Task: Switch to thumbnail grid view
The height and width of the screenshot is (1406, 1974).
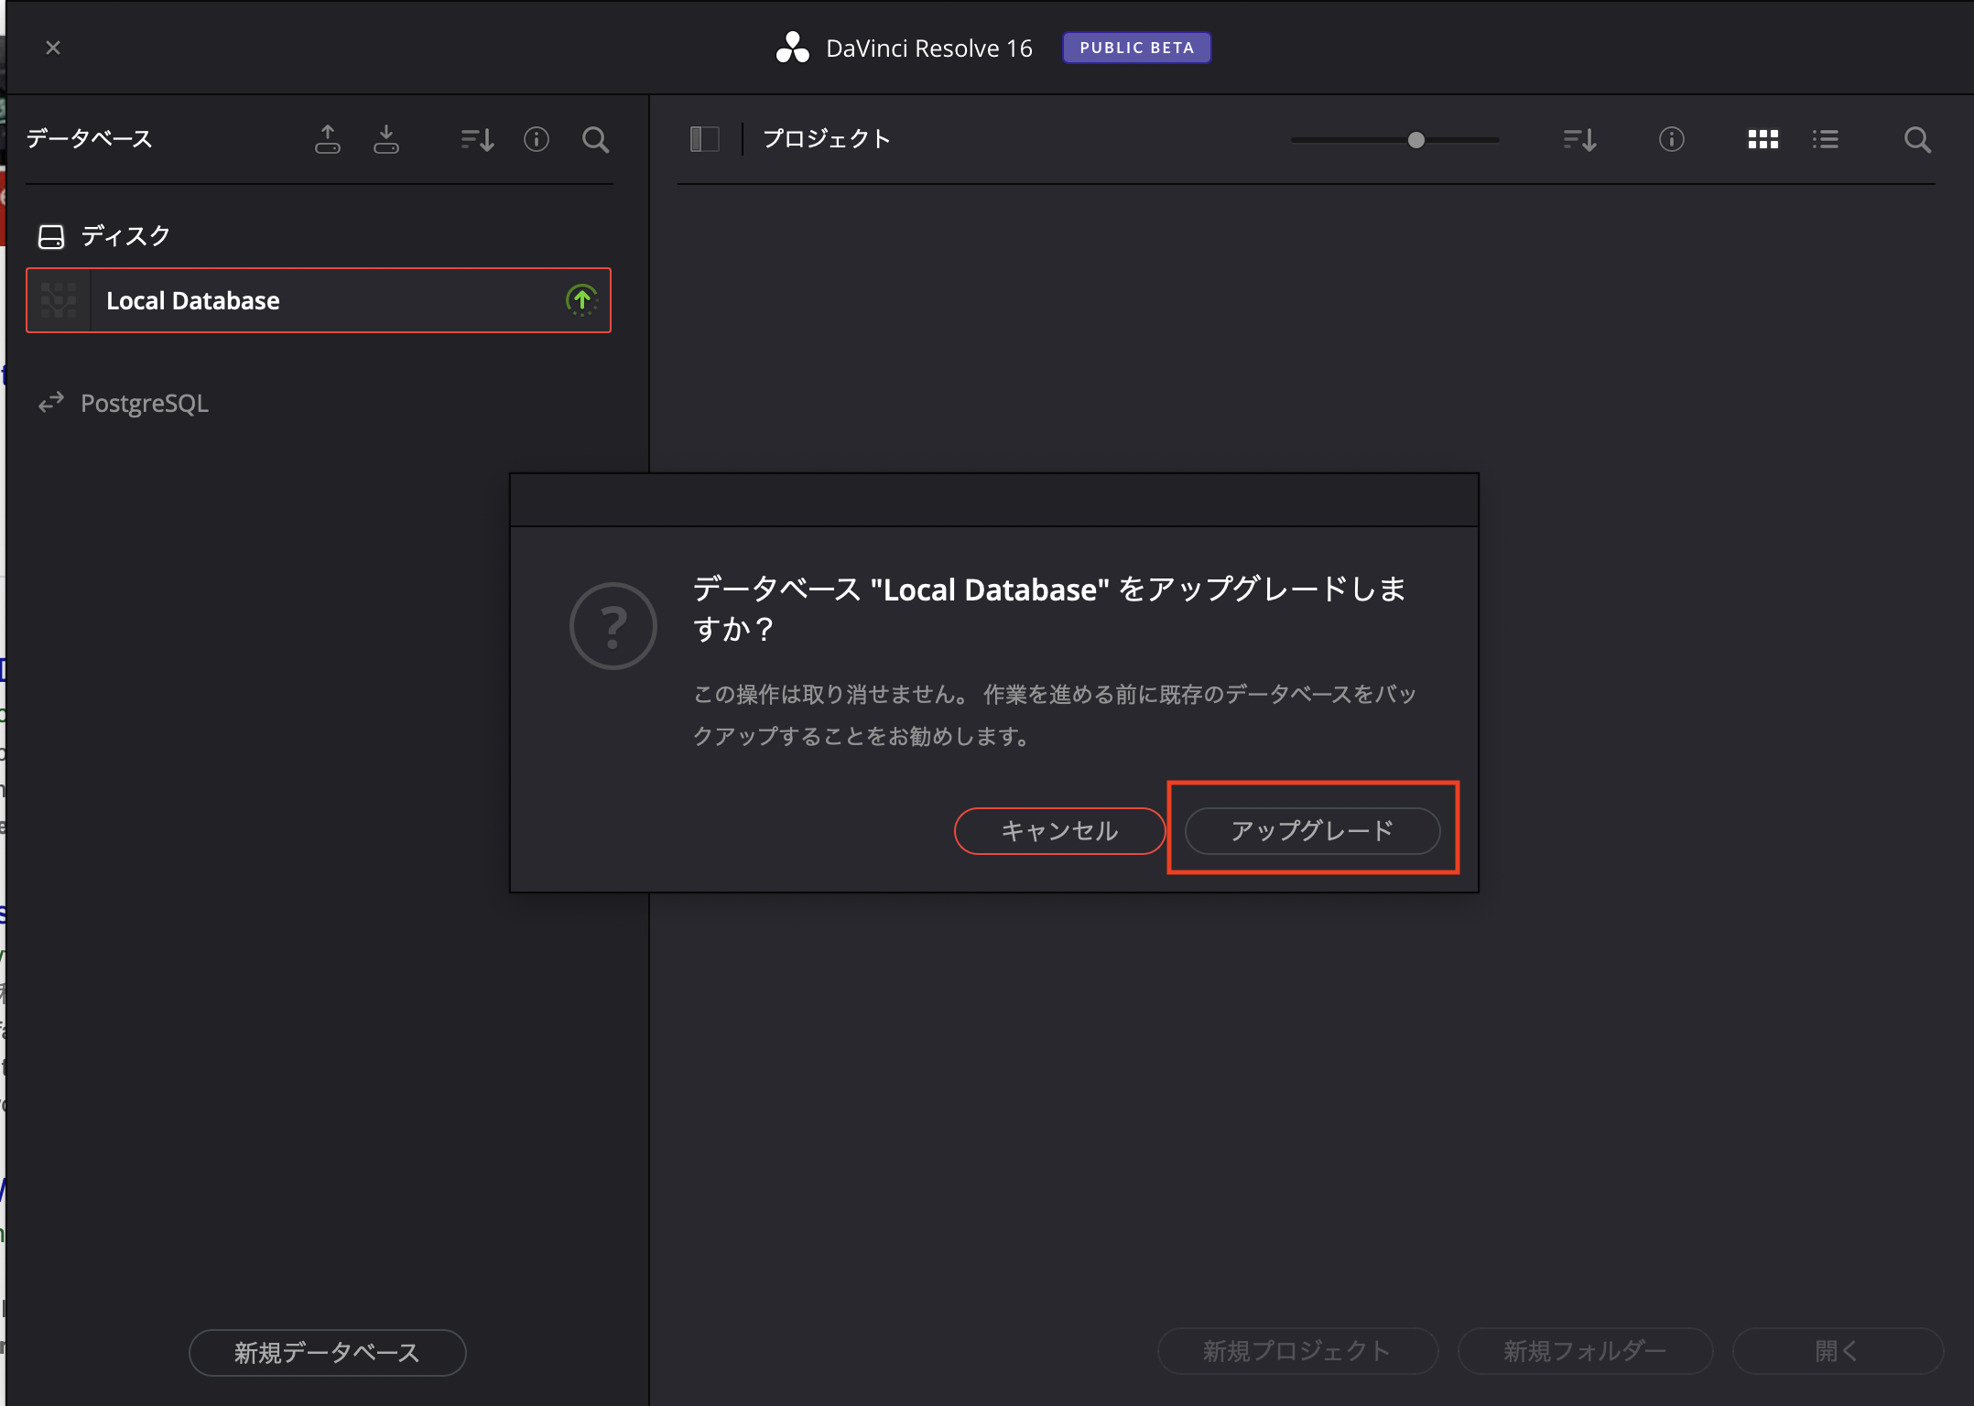Action: (1762, 139)
